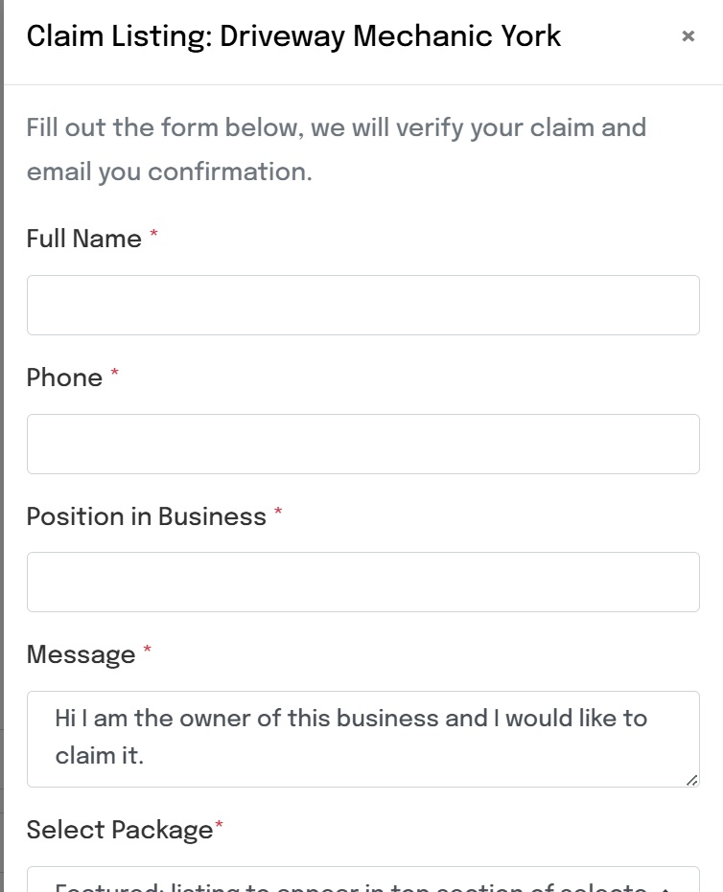Click the red asterisk beside Message

[x=148, y=652]
